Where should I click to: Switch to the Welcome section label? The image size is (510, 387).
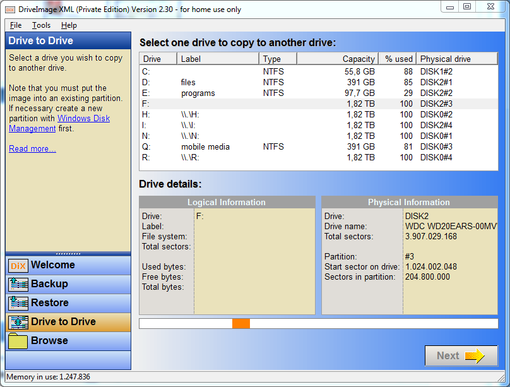pos(53,265)
